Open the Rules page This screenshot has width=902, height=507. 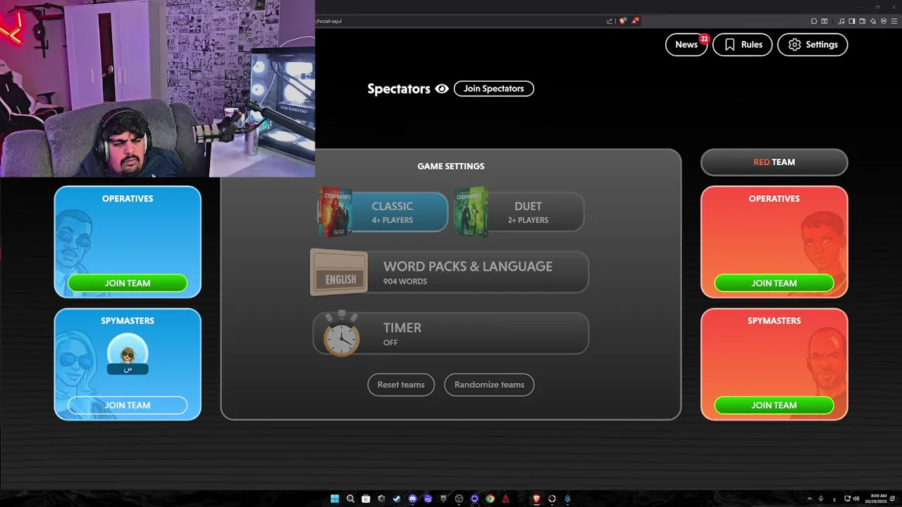(742, 44)
